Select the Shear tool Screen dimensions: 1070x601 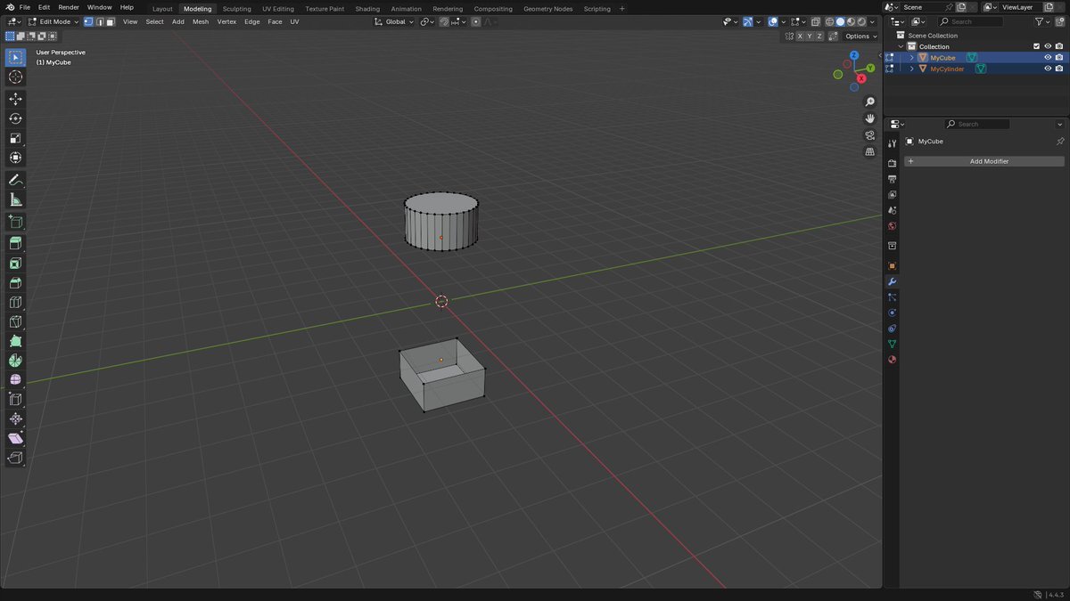tap(15, 438)
